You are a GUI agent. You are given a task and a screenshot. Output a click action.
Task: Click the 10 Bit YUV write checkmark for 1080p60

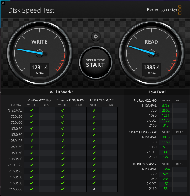[94, 159]
